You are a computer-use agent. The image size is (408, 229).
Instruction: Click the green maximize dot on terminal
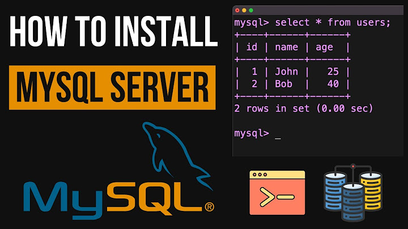point(251,10)
